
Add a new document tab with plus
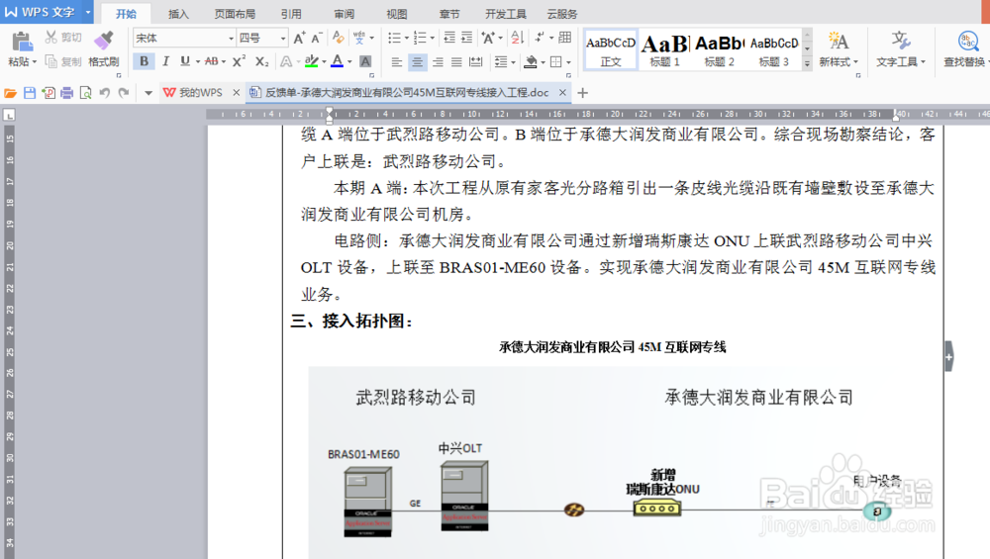click(583, 93)
